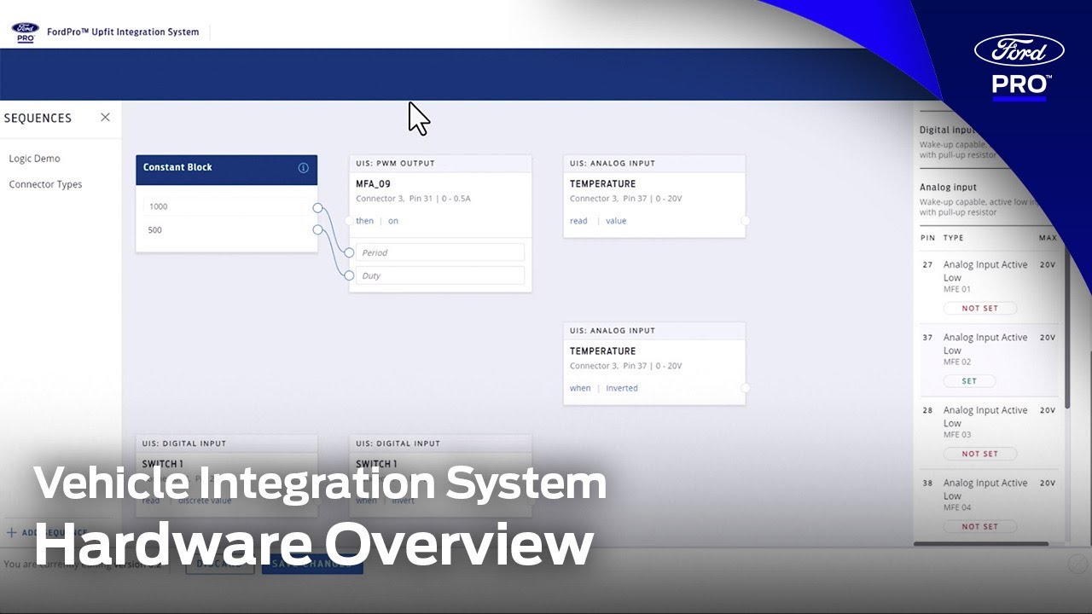Select the 500 value field in Constant Block
Viewport: 1092px width, 614px height.
coord(227,230)
